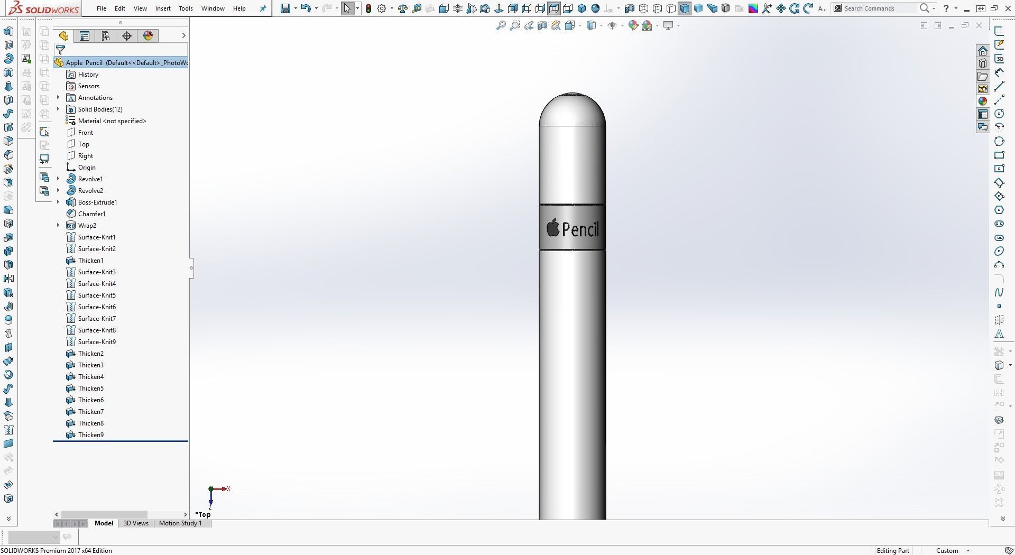1015x555 pixels.
Task: Open Design Library books icon in task pane
Action: [x=983, y=63]
